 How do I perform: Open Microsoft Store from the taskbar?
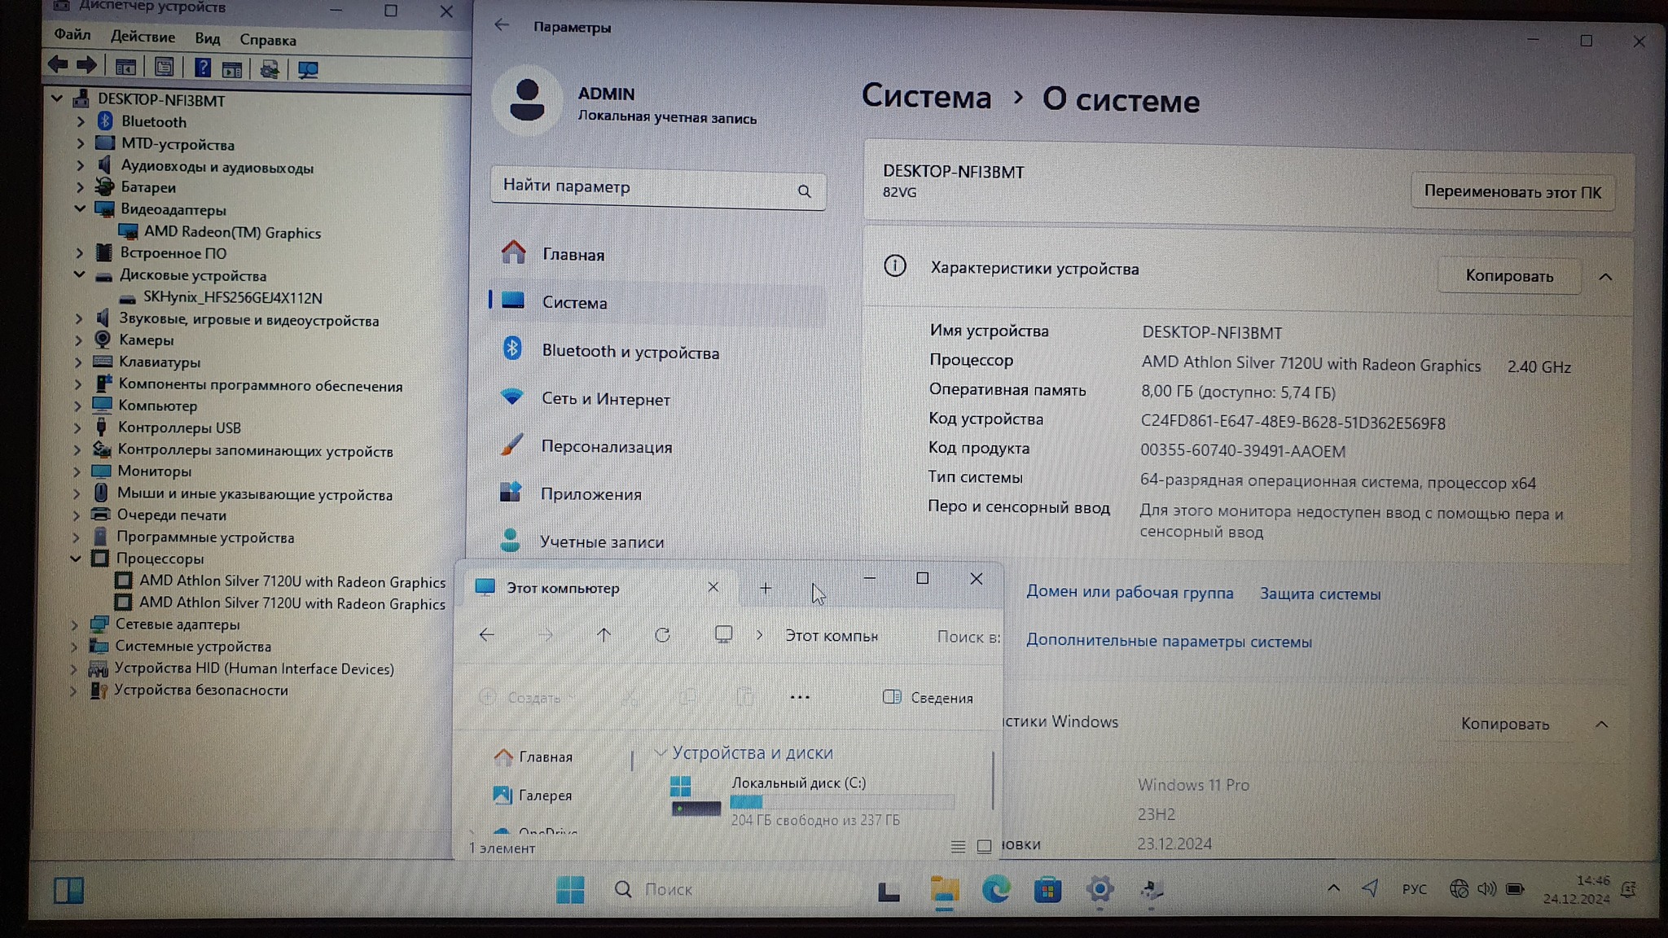click(x=1047, y=890)
